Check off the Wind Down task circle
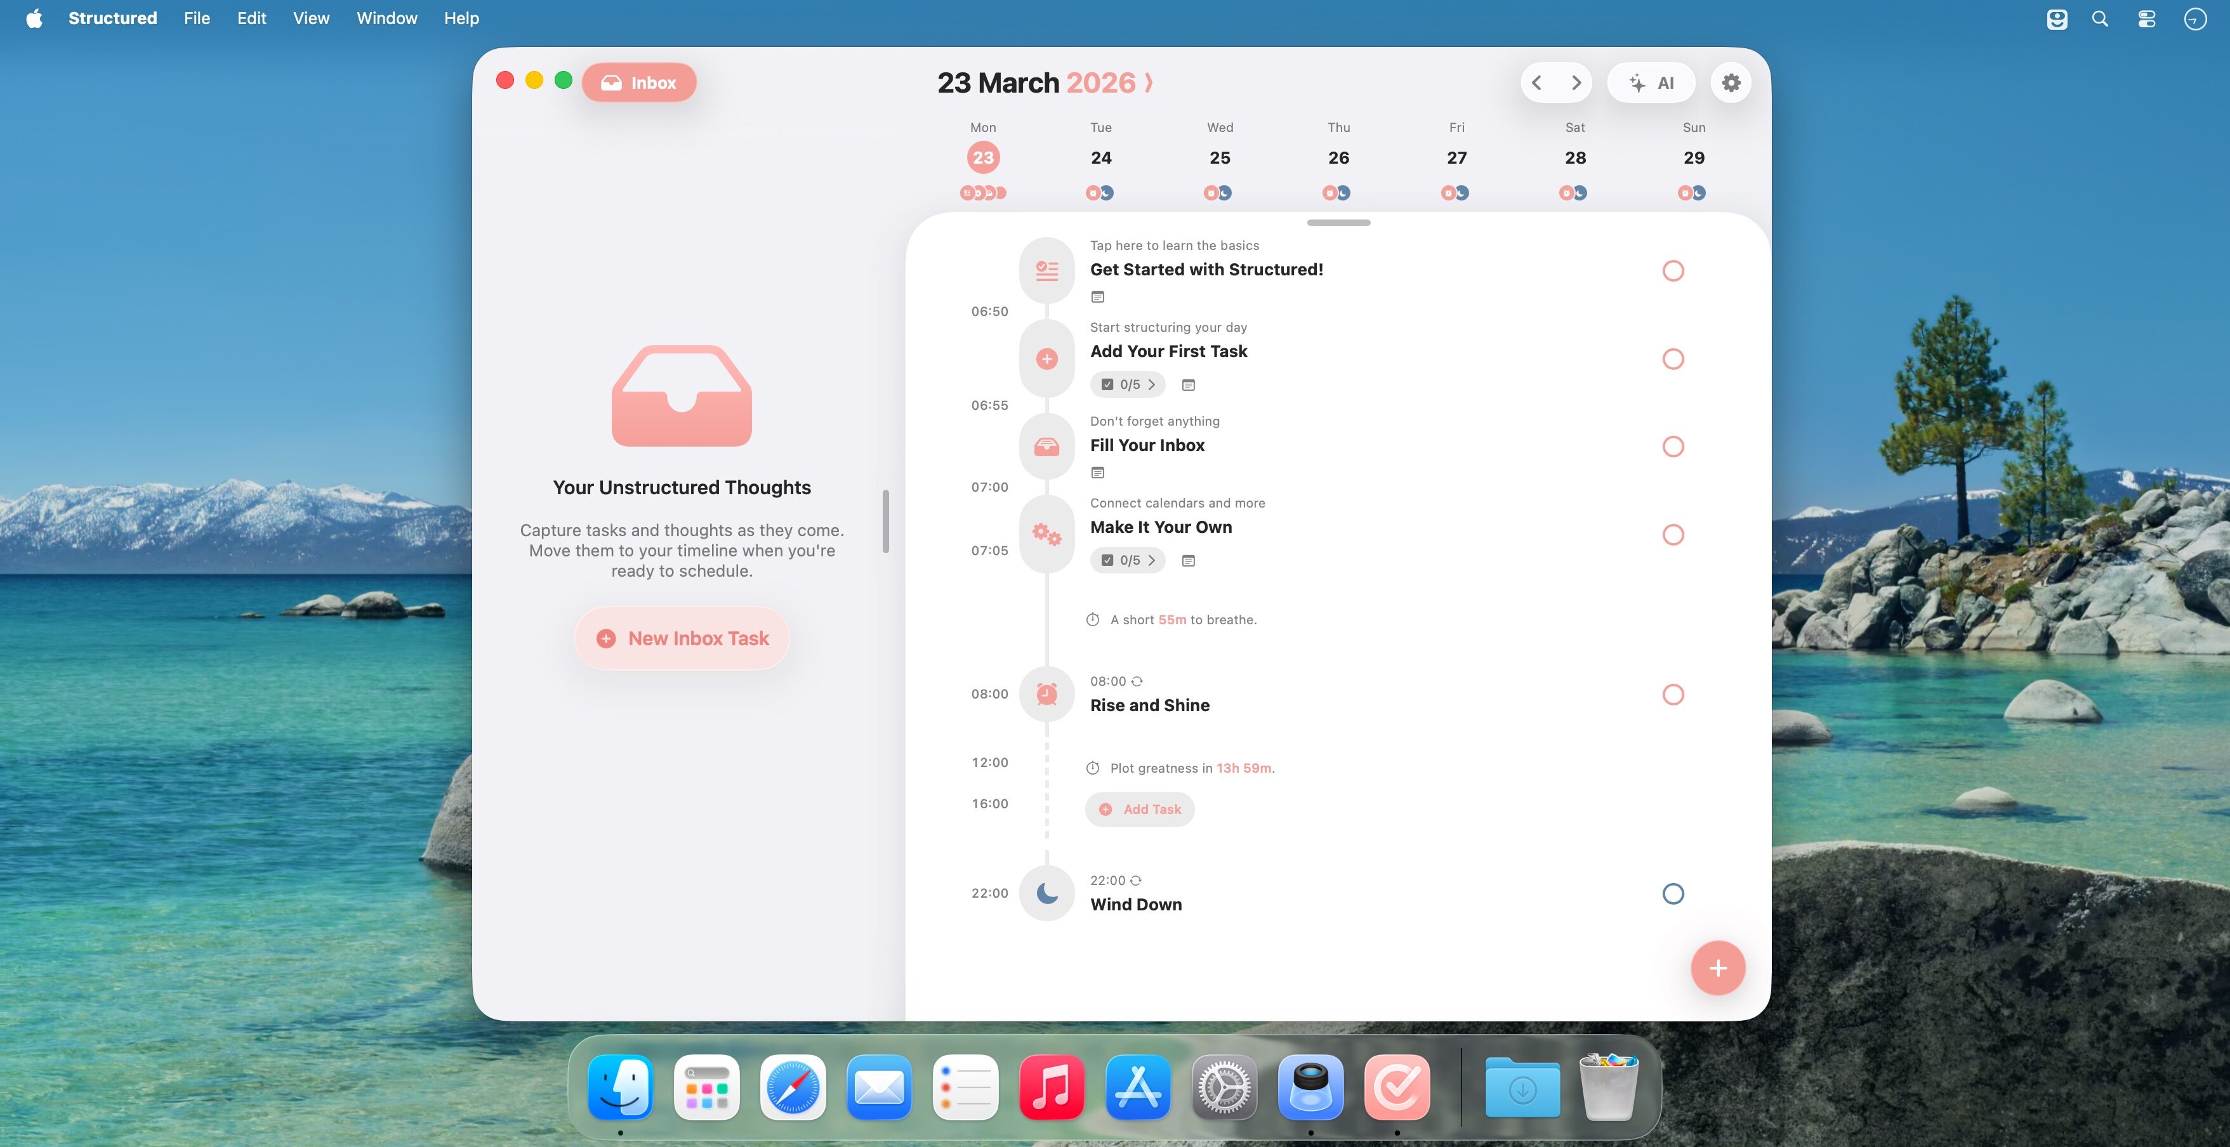This screenshot has height=1147, width=2230. (x=1673, y=893)
